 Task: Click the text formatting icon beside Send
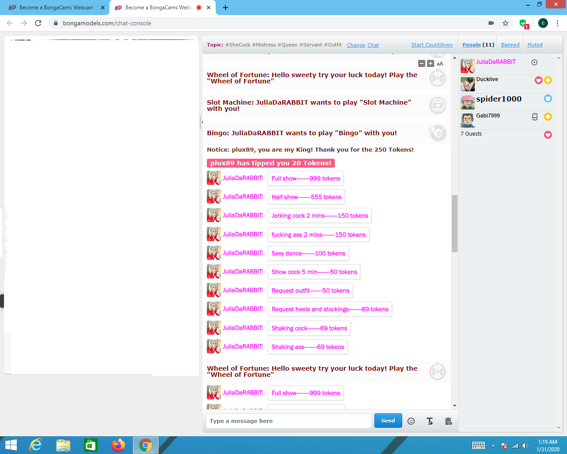tap(430, 421)
